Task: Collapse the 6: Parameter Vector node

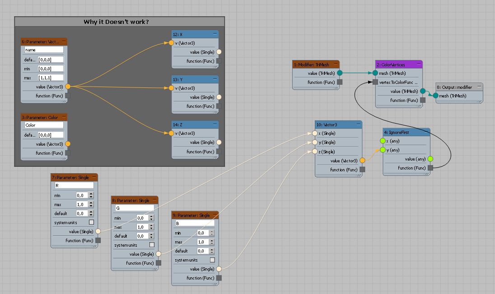Action: coord(64,41)
